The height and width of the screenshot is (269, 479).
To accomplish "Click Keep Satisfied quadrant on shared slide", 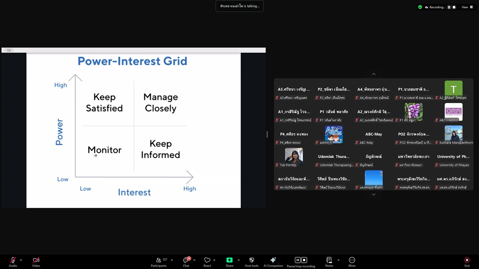I will tap(104, 103).
